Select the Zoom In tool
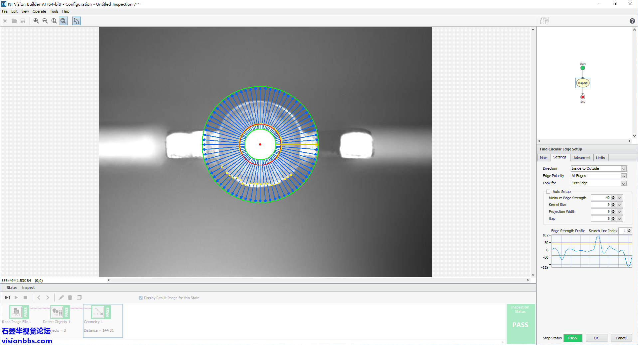638x345 pixels. point(36,21)
